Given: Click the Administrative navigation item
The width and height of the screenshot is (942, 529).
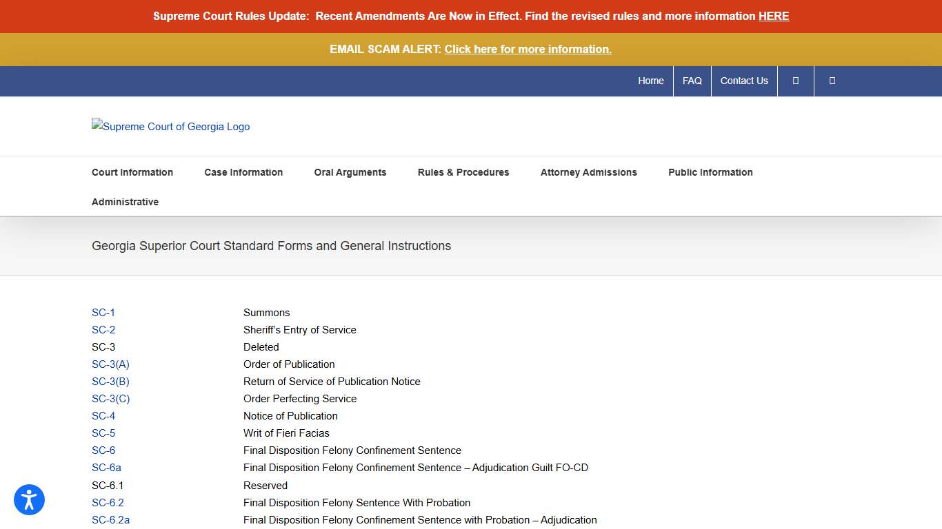Looking at the screenshot, I should pyautogui.click(x=125, y=201).
